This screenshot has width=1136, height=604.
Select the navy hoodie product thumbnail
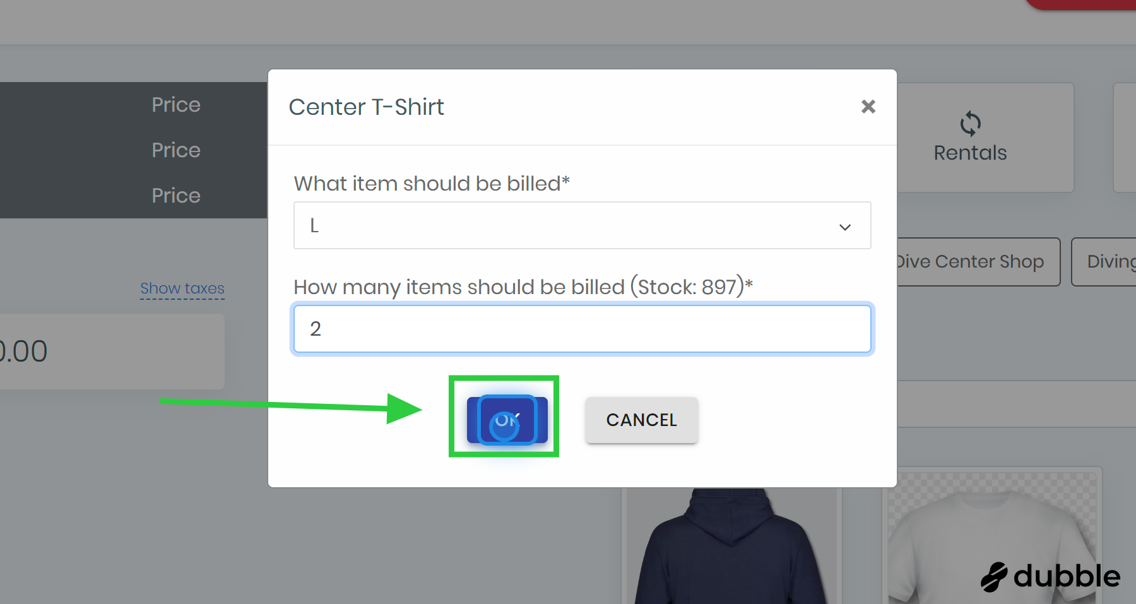click(x=730, y=546)
